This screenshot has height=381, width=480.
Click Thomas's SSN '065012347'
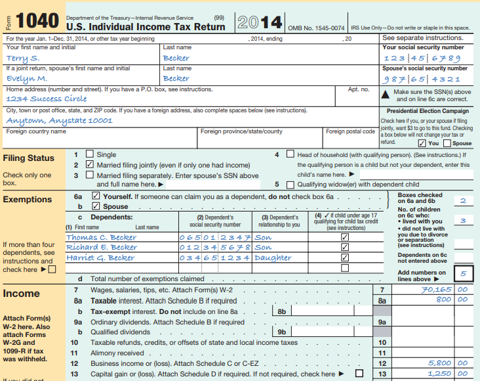coord(215,237)
